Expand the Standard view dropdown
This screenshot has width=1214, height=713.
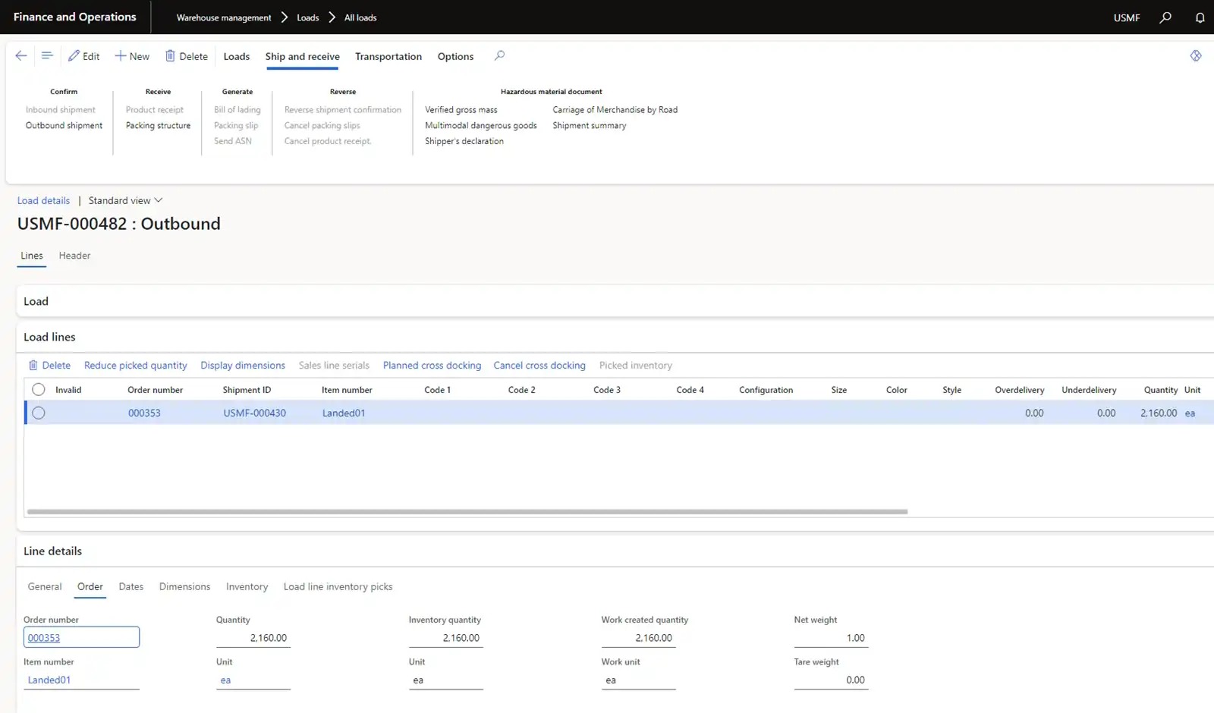pos(125,200)
